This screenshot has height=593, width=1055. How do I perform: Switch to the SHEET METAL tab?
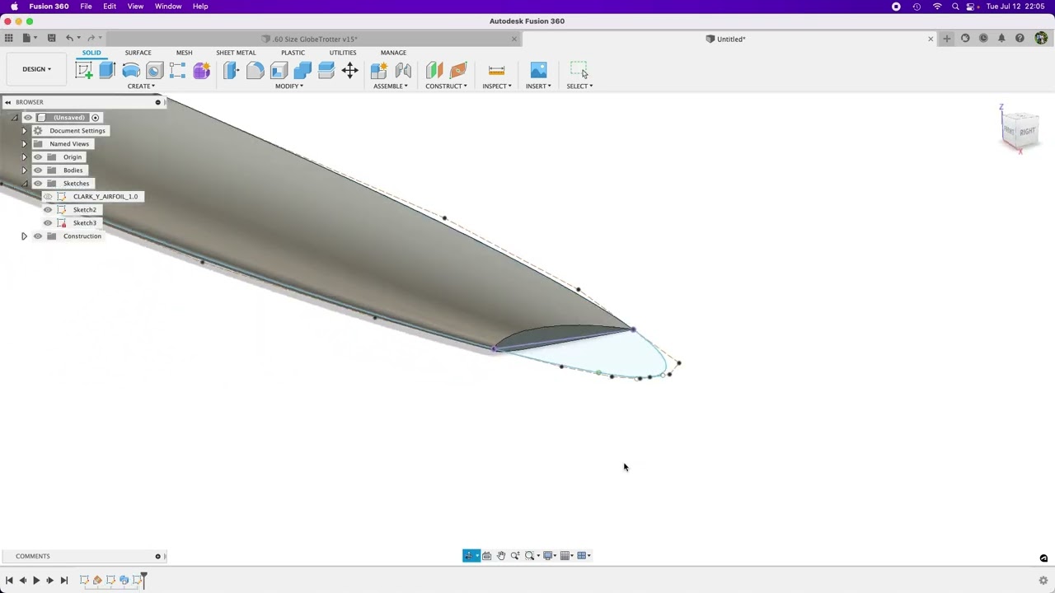(x=236, y=53)
